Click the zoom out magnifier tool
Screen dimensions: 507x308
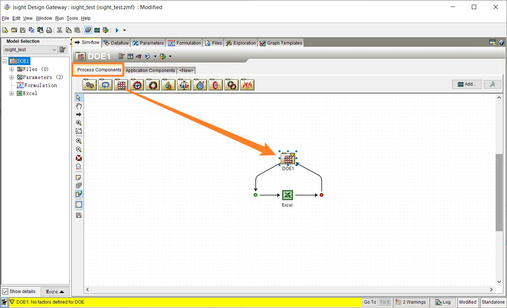tap(79, 149)
